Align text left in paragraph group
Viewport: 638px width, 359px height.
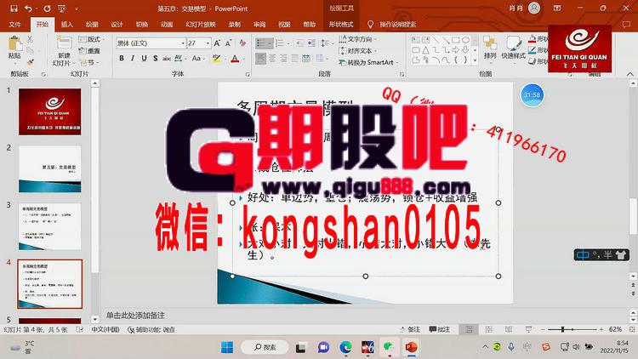[x=261, y=59]
